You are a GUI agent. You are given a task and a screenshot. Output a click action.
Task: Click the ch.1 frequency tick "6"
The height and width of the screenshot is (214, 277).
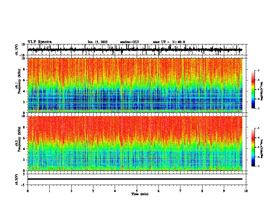[24, 80]
